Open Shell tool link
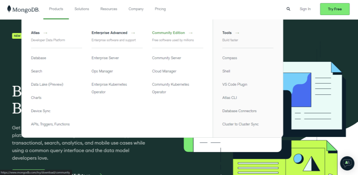Viewport: 358px width, 175px height. (226, 71)
